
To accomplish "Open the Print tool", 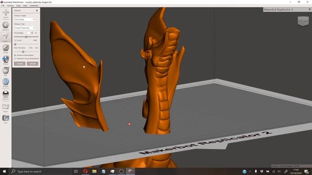I will point(5,118).
